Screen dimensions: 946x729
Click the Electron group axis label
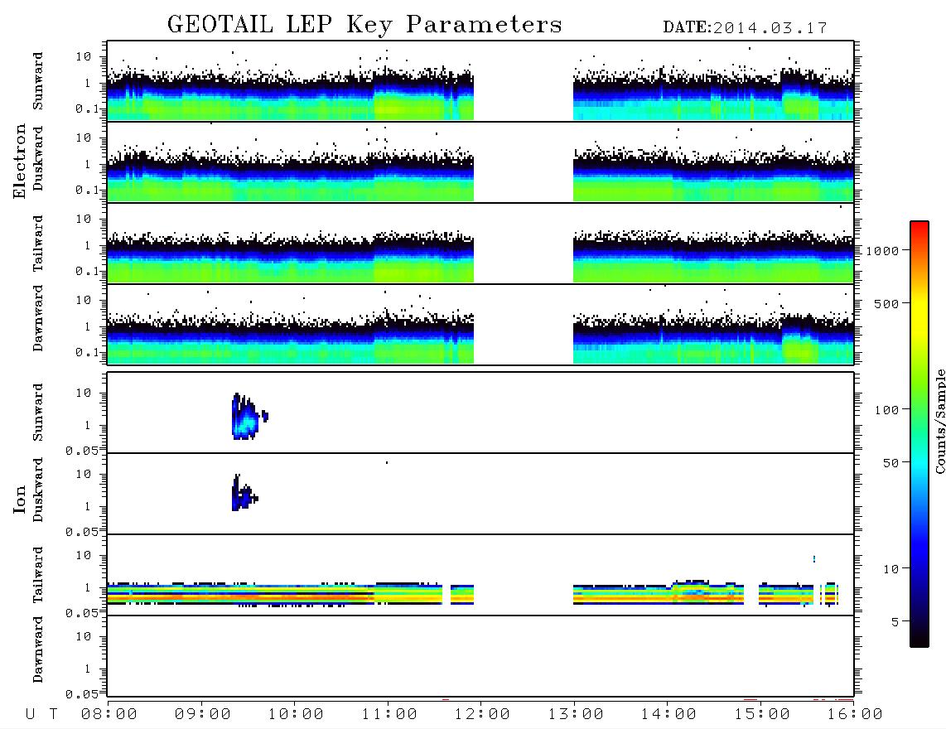tap(20, 162)
